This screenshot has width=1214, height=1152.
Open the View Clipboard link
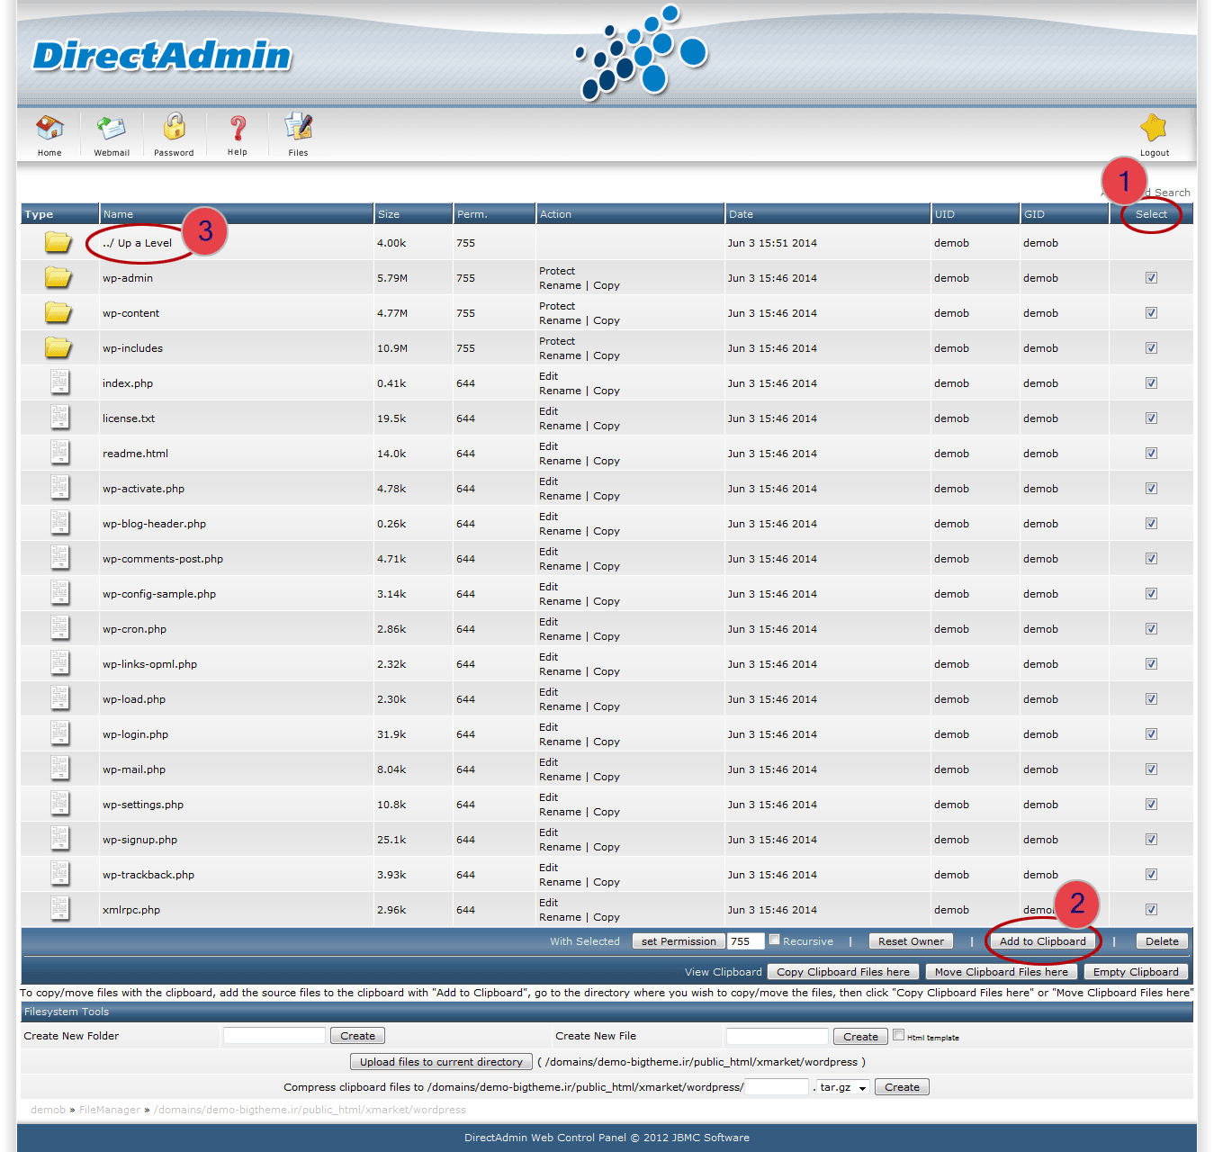723,972
